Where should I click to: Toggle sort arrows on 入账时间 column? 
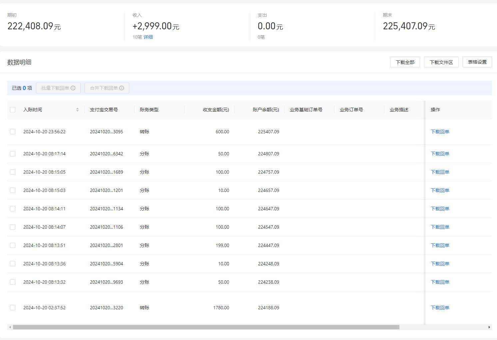[x=77, y=110]
